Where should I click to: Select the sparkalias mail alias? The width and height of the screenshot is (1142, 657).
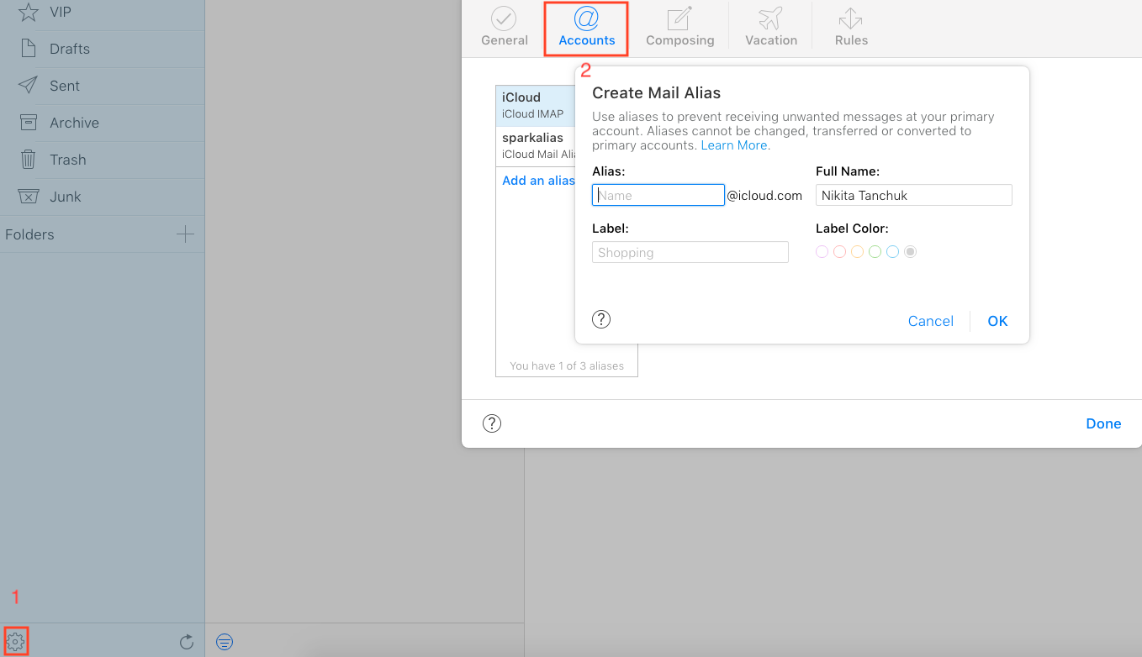pos(536,145)
